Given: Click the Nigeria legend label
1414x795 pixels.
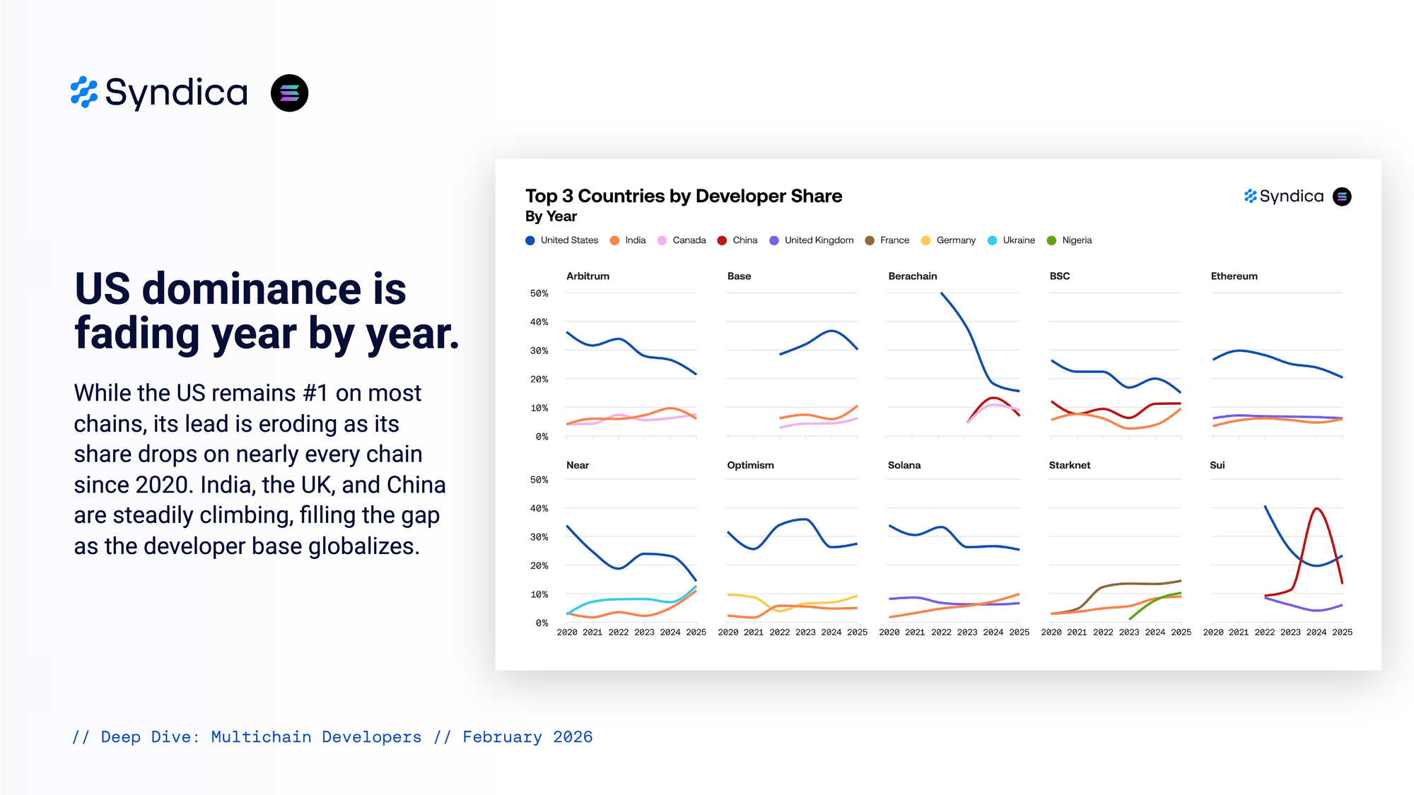Looking at the screenshot, I should (x=1076, y=240).
